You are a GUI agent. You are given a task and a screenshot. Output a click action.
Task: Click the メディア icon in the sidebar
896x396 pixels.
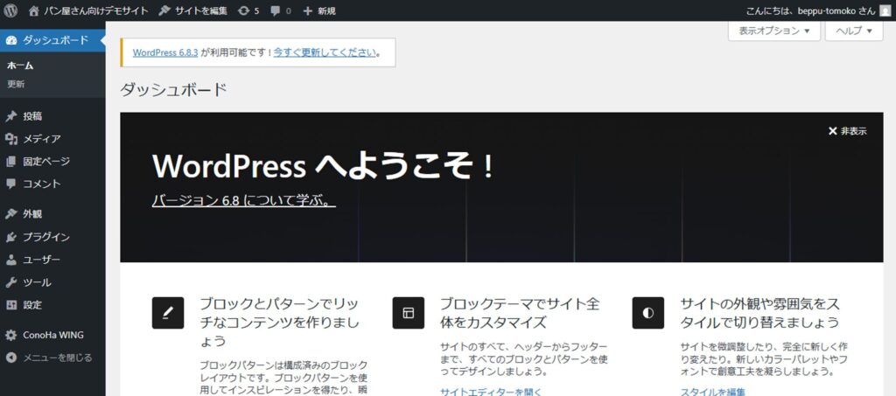point(10,139)
